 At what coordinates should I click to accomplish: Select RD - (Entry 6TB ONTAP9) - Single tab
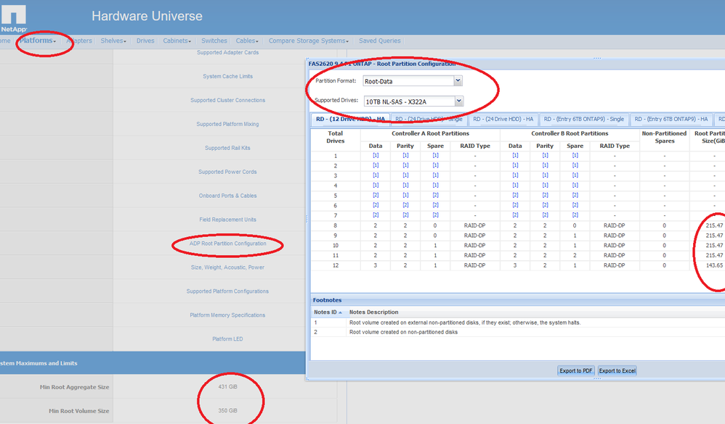[584, 119]
